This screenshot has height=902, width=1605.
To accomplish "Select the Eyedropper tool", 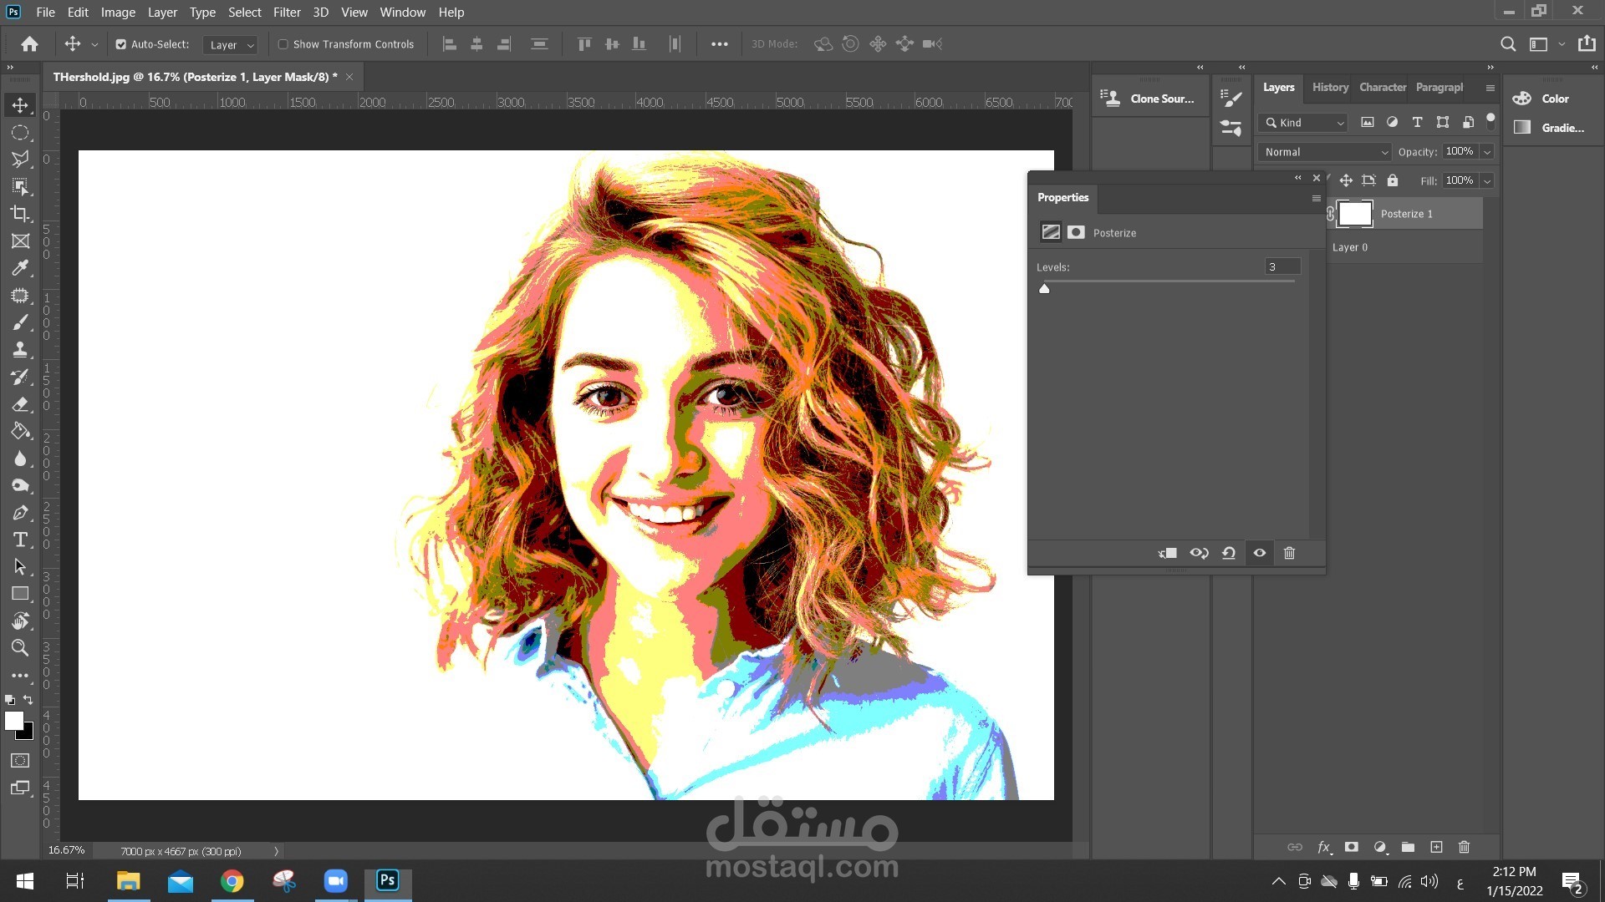I will pyautogui.click(x=20, y=268).
